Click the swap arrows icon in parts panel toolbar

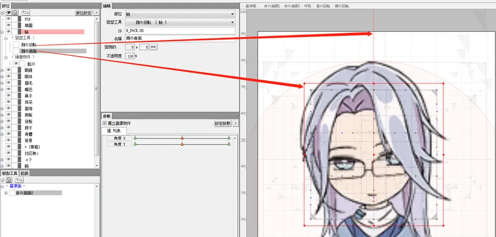click(26, 13)
